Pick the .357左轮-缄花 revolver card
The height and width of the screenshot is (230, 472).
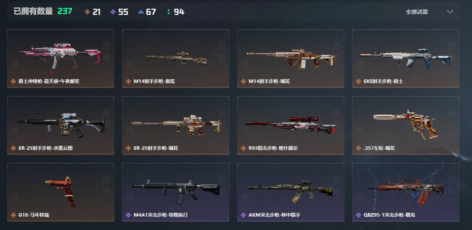click(405, 125)
